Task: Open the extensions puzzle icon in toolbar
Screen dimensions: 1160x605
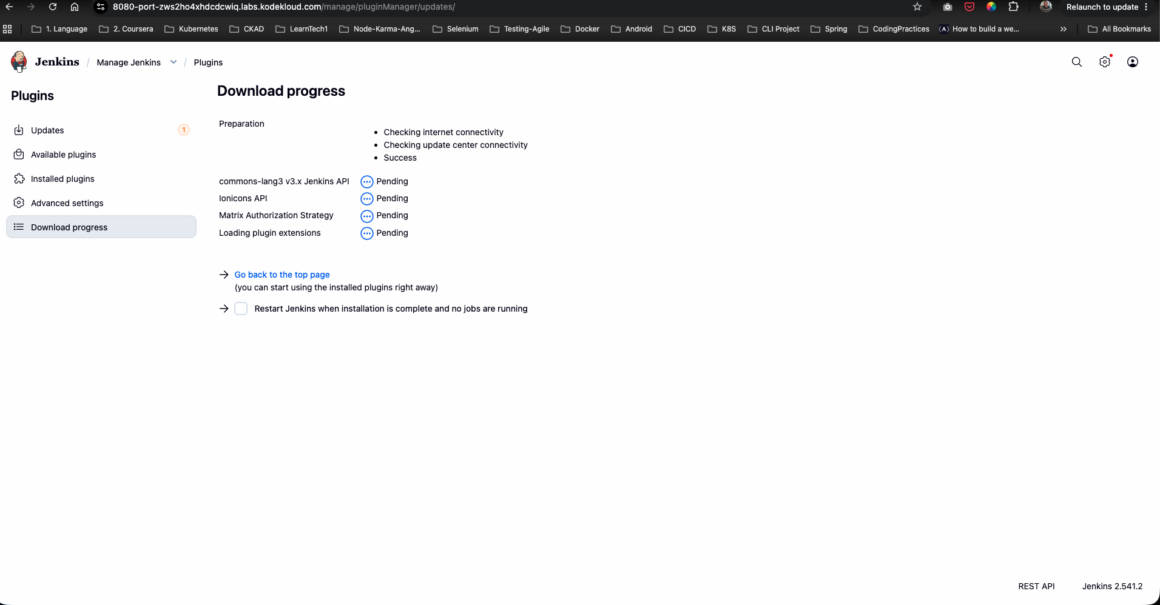Action: [x=1013, y=7]
